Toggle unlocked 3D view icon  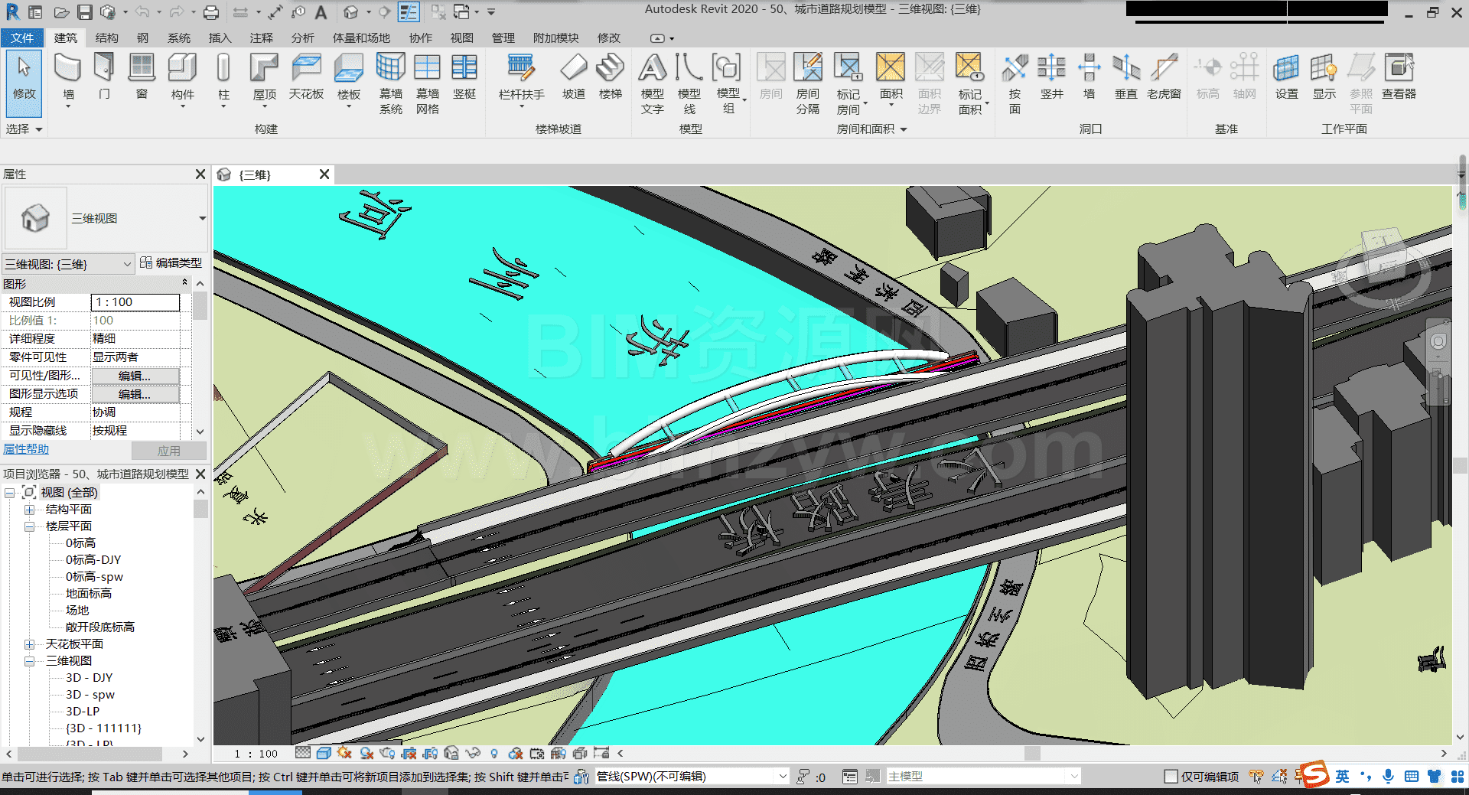click(451, 754)
